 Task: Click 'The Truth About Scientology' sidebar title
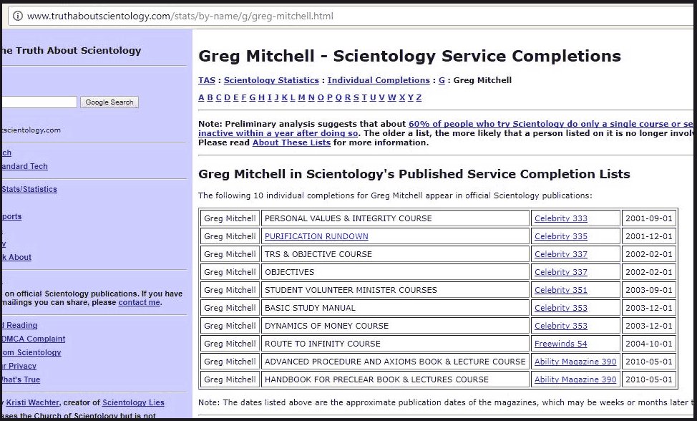click(x=72, y=51)
